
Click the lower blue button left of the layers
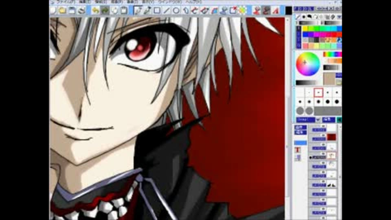coord(301,132)
